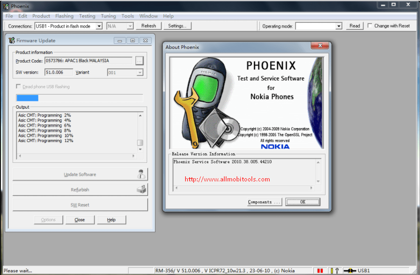Enable the Change with Reset checkbox
The height and width of the screenshot is (275, 420).
tap(370, 26)
